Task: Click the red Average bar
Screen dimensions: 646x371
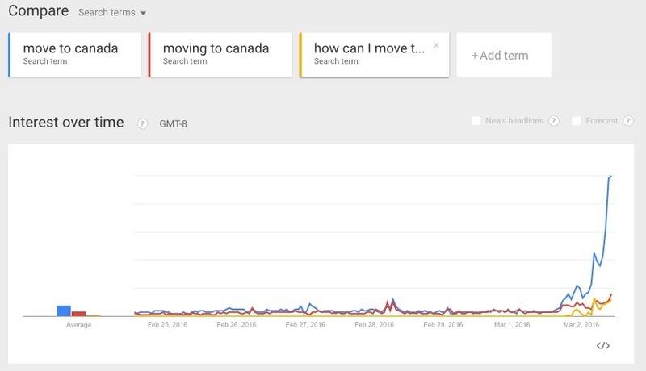Action: [x=78, y=313]
